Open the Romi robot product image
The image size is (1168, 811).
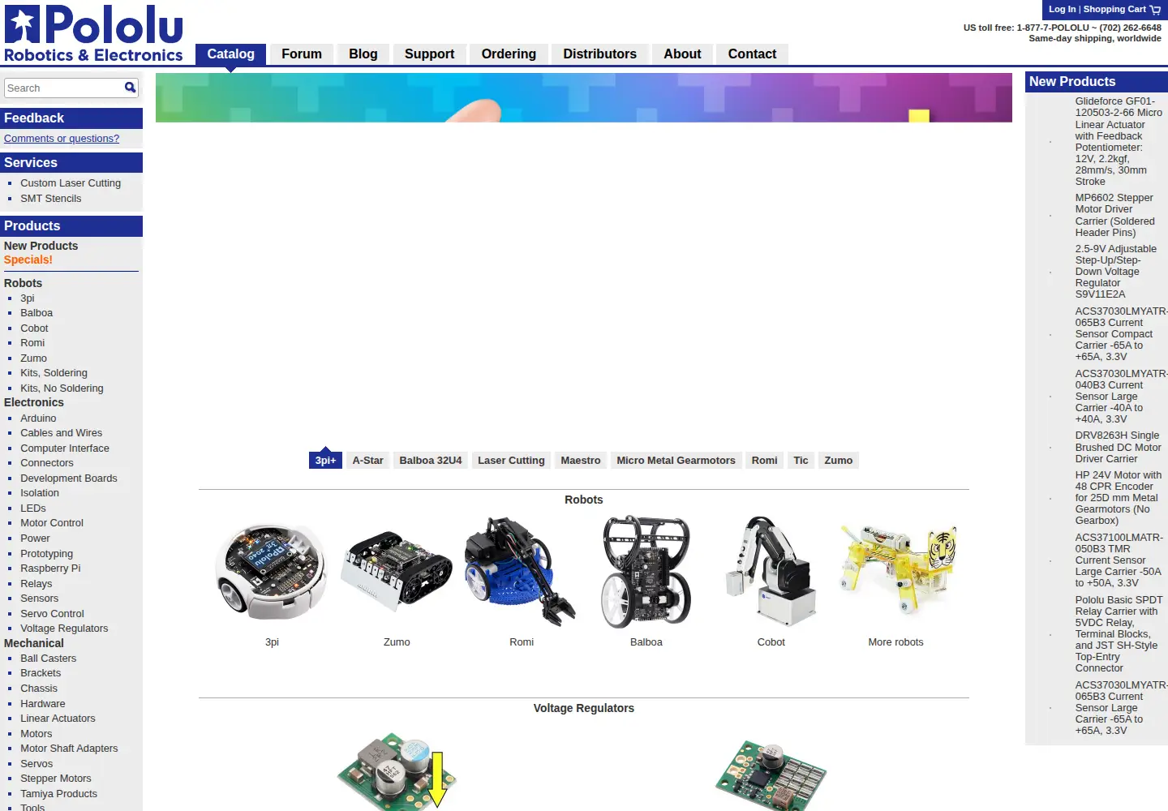pos(522,573)
